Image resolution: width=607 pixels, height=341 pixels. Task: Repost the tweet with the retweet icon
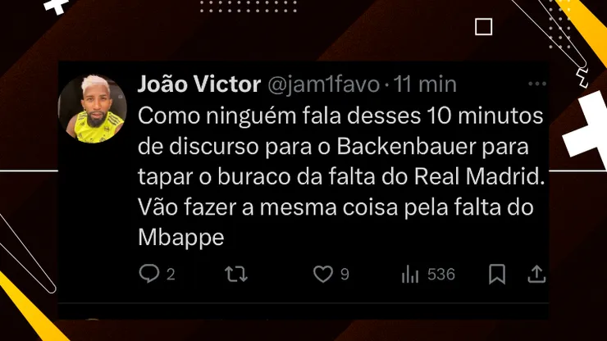(236, 274)
